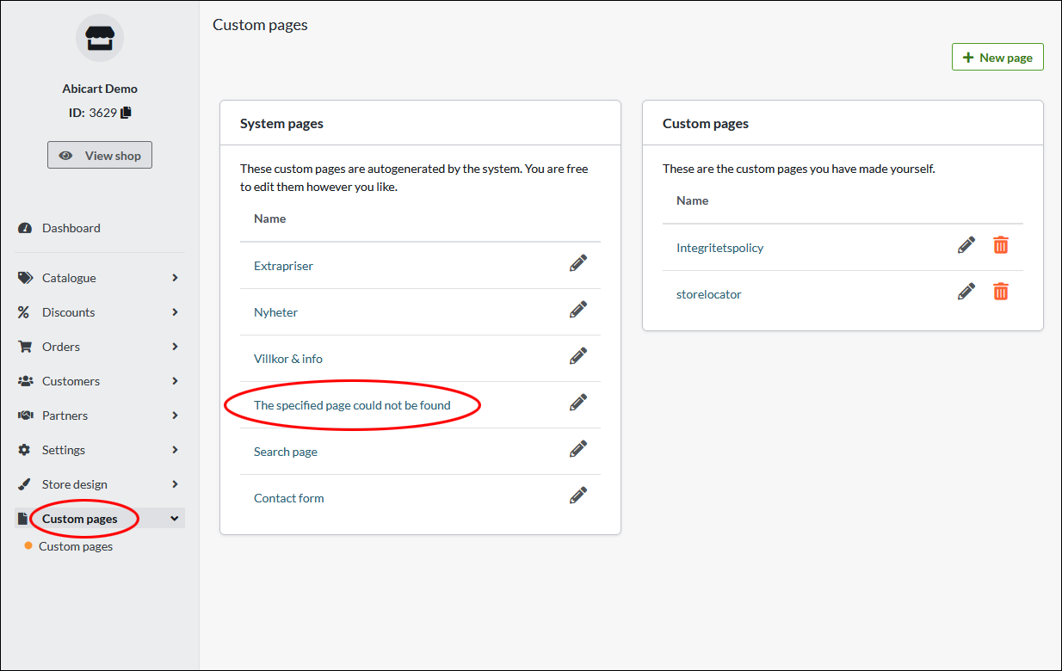This screenshot has width=1062, height=671.
Task: Open 'The specified page could not be found'
Action: click(x=352, y=405)
